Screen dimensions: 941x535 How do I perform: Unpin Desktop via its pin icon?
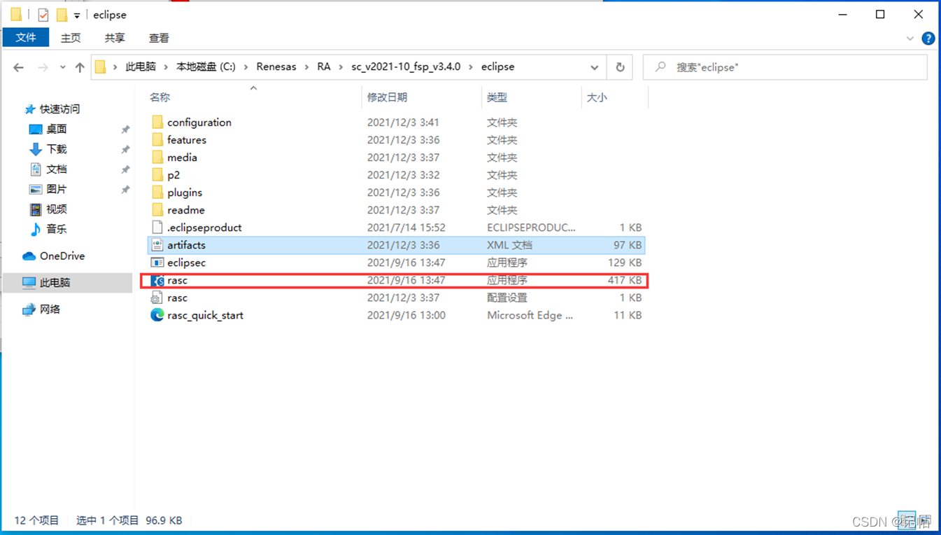click(125, 130)
